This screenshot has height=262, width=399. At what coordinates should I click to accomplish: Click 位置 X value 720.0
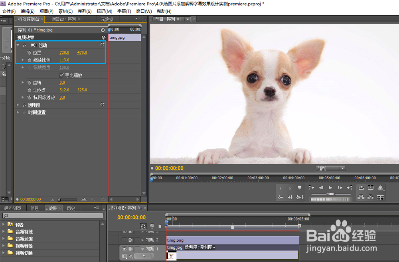pyautogui.click(x=64, y=52)
